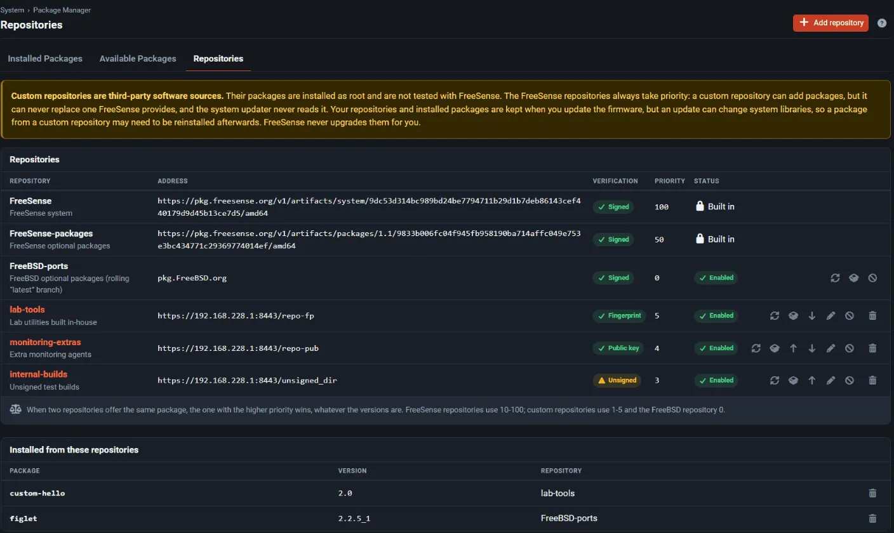Disable the FreeBSD-ports repository
The image size is (894, 533).
coord(872,278)
